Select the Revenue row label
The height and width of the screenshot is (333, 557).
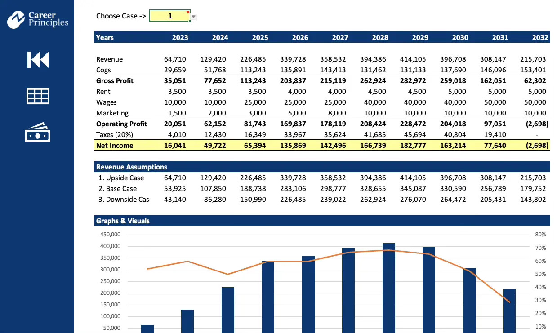click(109, 59)
